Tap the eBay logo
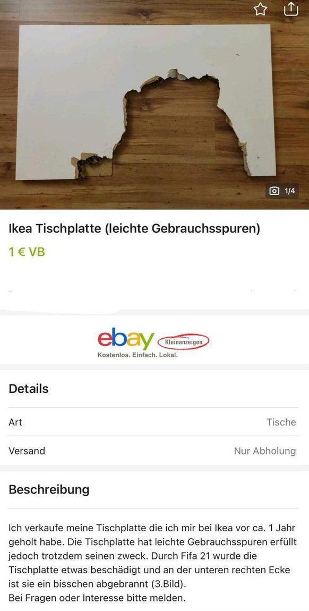The height and width of the screenshot is (611, 309). (x=126, y=339)
